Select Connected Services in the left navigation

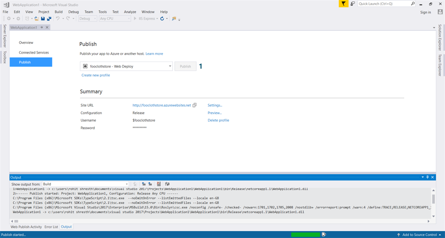coord(34,52)
